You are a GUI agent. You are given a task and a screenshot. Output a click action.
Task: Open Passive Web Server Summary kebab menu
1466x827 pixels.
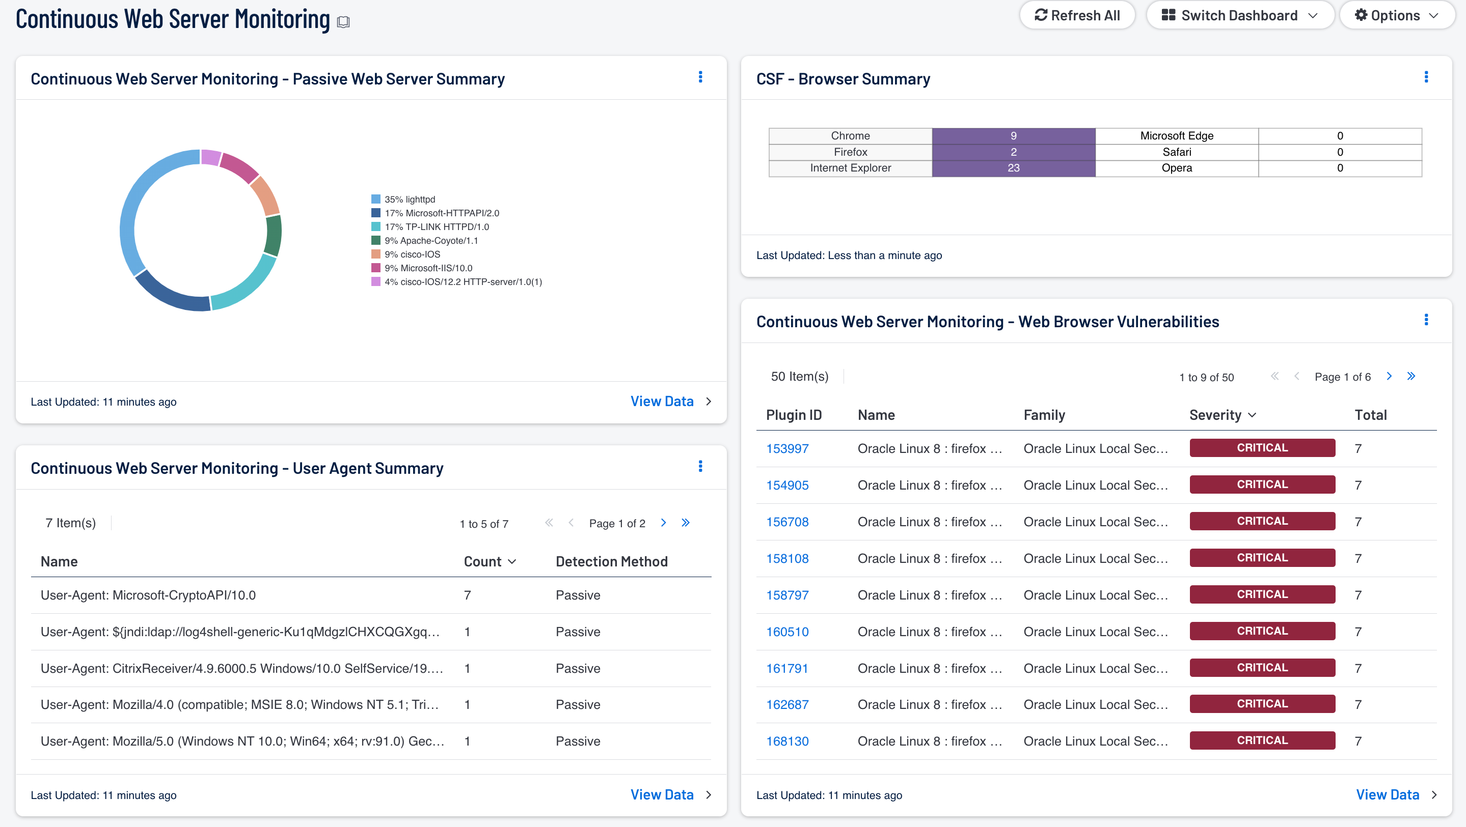tap(700, 77)
